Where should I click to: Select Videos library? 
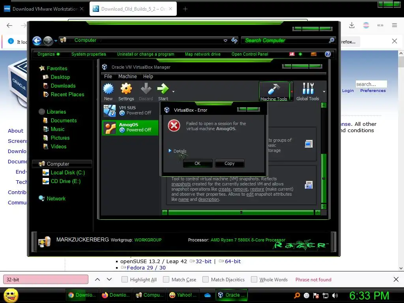click(x=58, y=147)
